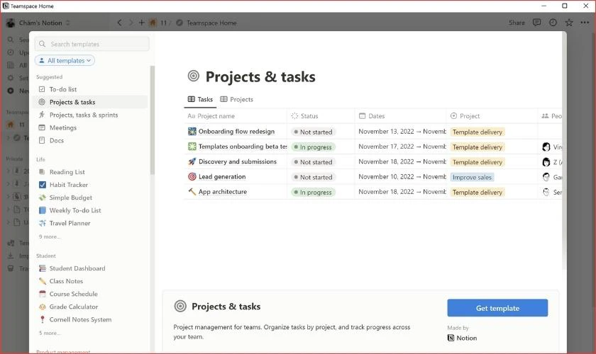The width and height of the screenshot is (596, 354).
Task: Select the Meetings template
Action: pos(63,127)
